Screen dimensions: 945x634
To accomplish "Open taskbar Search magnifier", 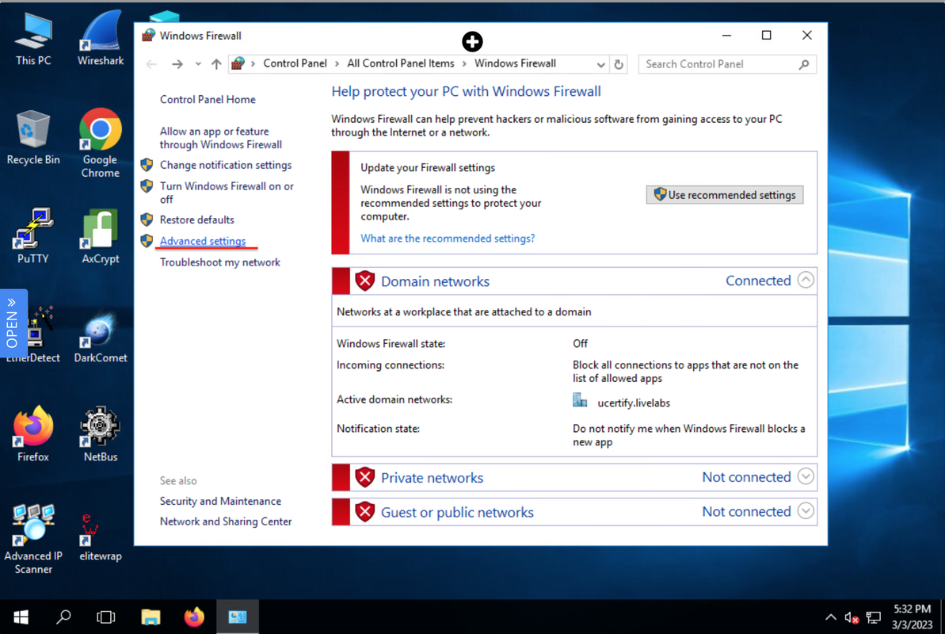I will coord(63,617).
